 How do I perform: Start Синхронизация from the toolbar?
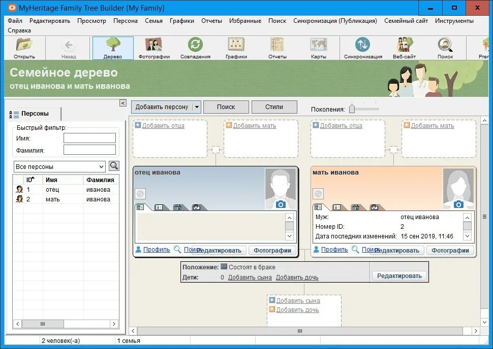pos(363,48)
